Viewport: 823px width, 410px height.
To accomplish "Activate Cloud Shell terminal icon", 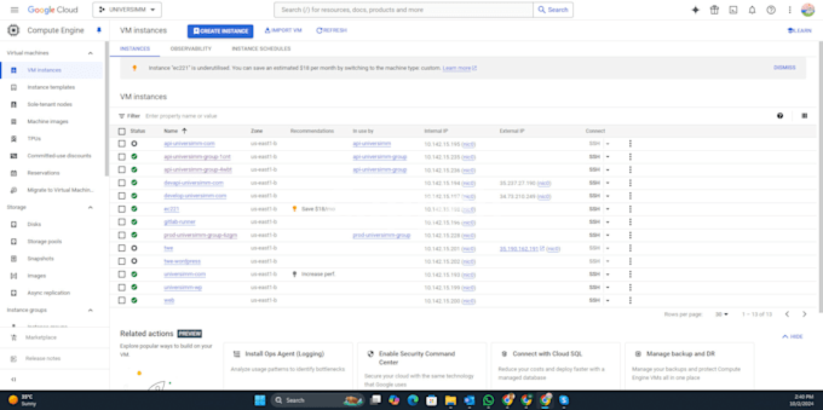I will point(733,10).
